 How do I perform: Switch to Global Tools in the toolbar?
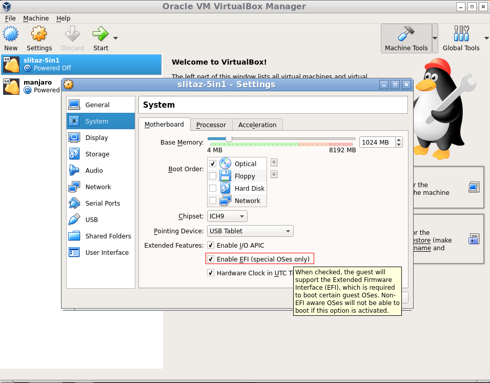461,38
